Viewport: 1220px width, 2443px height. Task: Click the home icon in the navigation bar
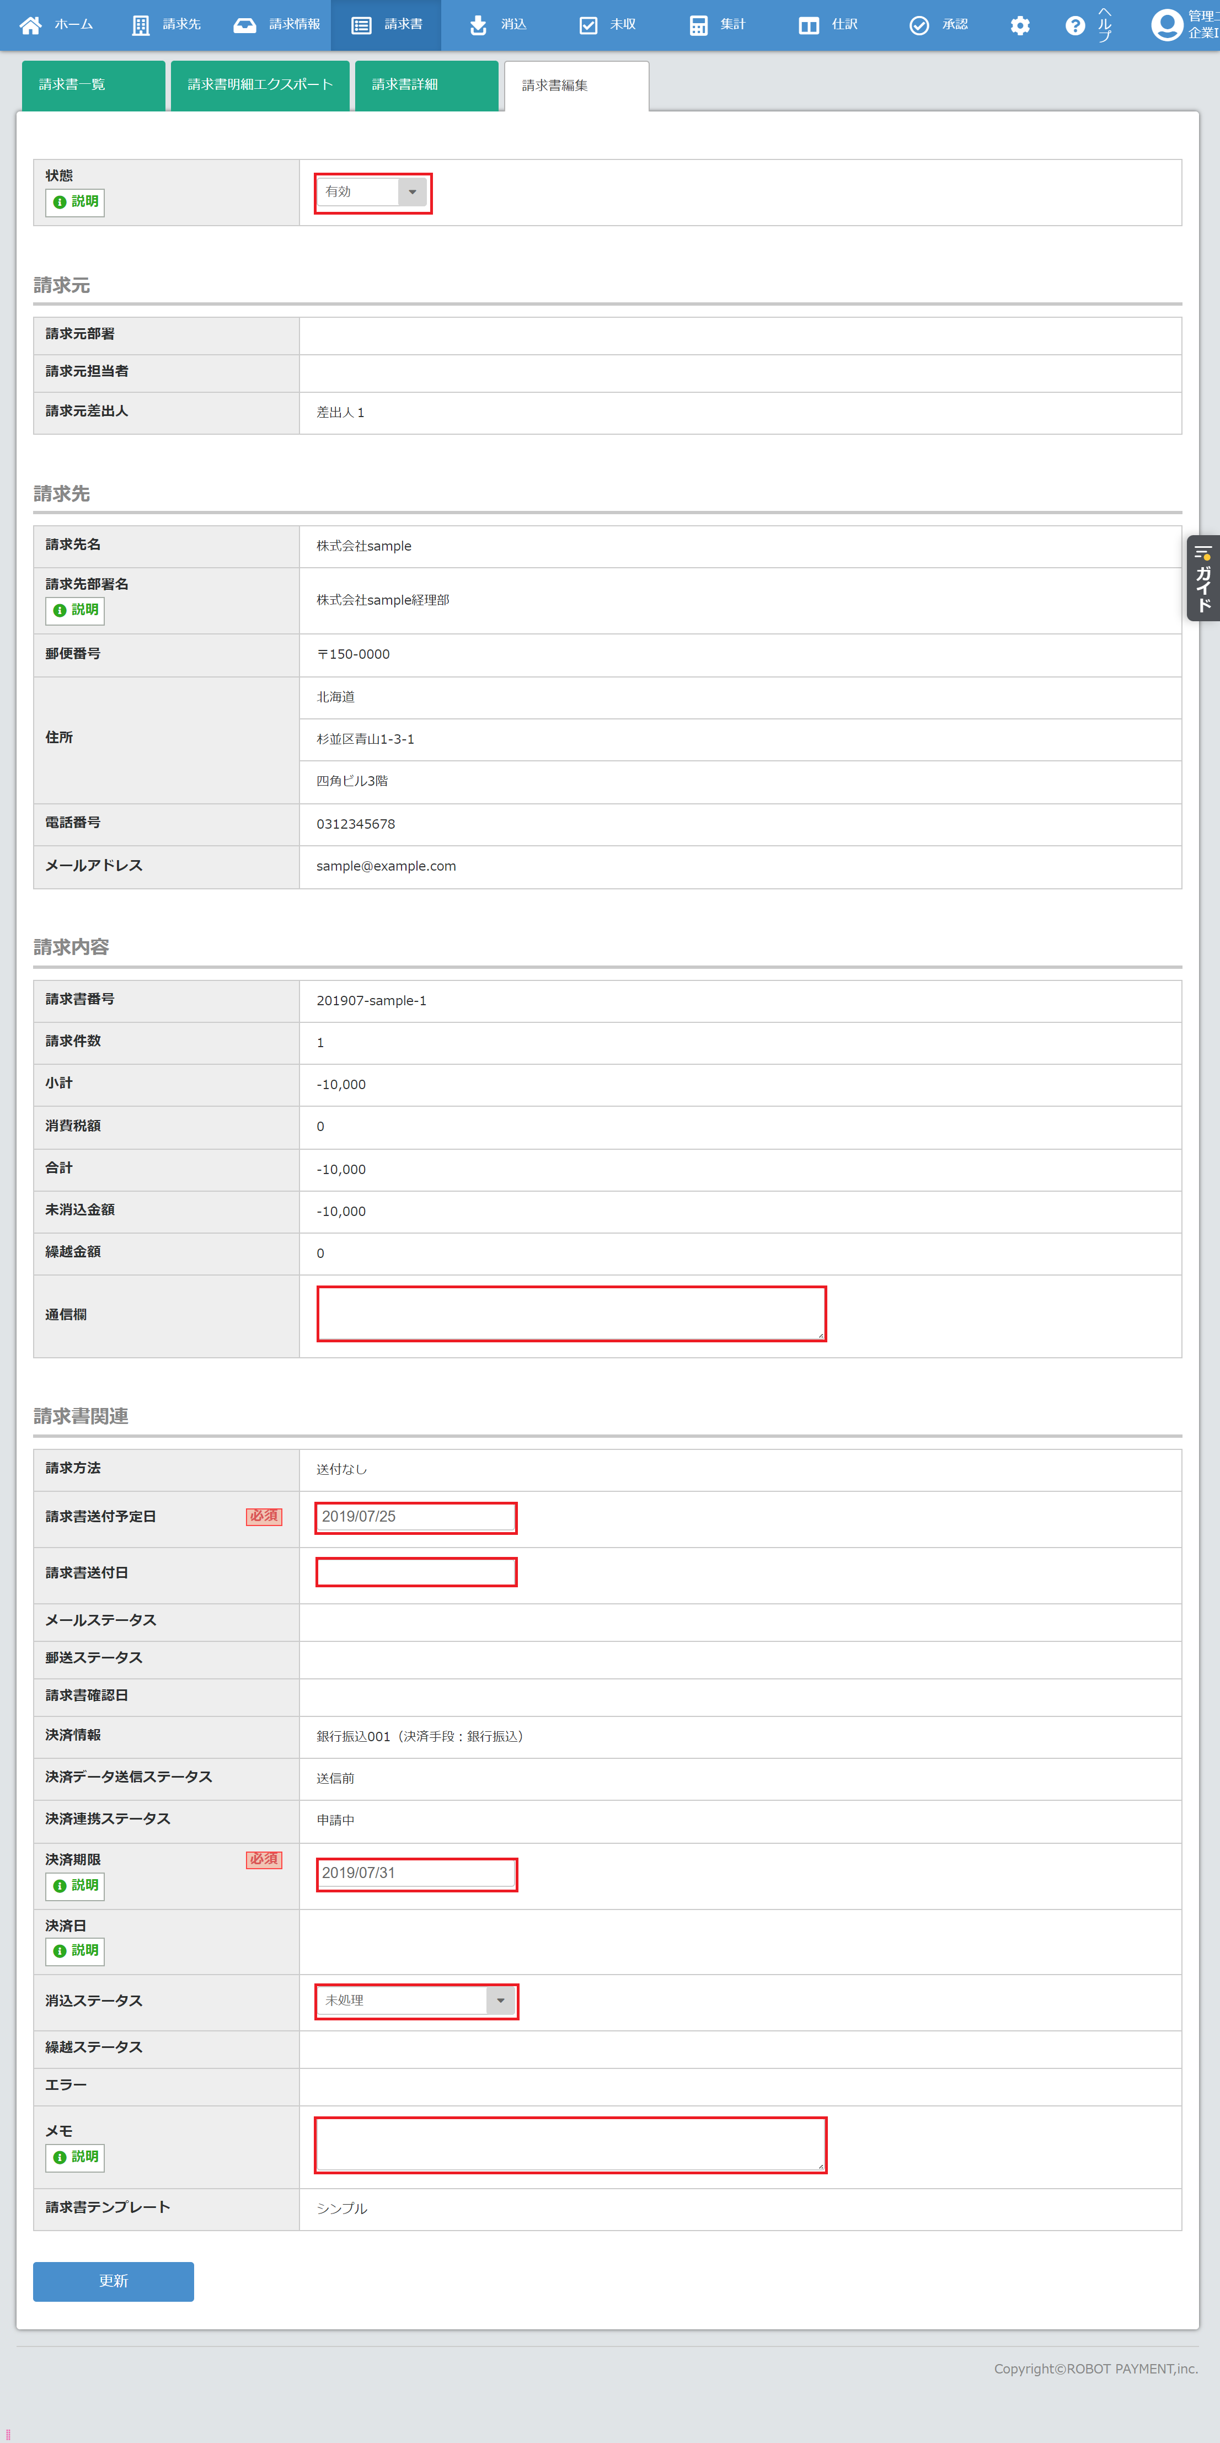pos(30,25)
